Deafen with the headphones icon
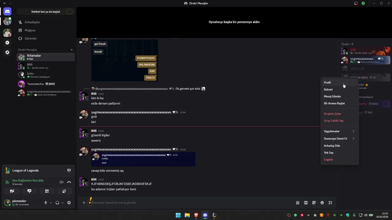Screen dimensions: 392x220 coord(57,203)
